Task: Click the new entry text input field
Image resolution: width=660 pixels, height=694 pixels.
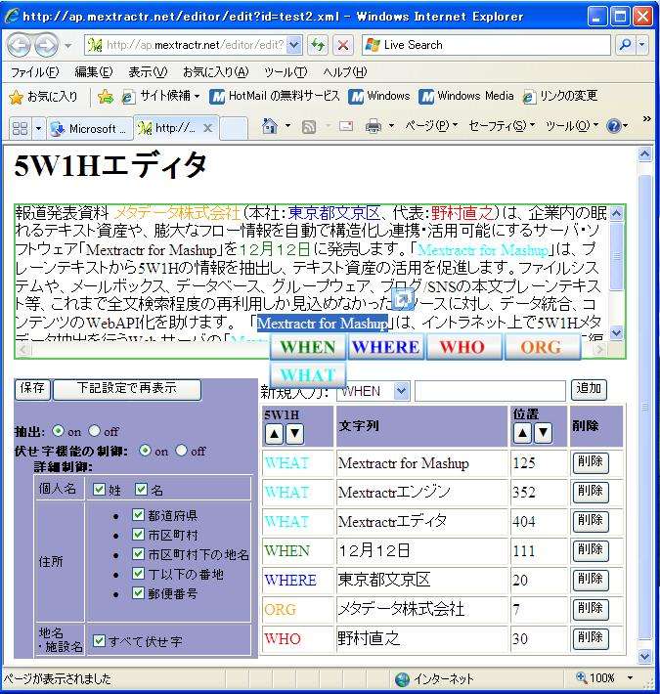Action: [x=490, y=391]
